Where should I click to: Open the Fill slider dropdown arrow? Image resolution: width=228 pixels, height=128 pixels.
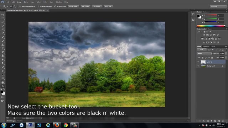226,58
